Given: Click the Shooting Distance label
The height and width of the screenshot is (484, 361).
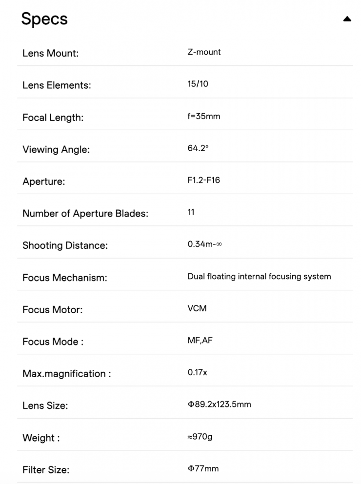Looking at the screenshot, I should 65,246.
